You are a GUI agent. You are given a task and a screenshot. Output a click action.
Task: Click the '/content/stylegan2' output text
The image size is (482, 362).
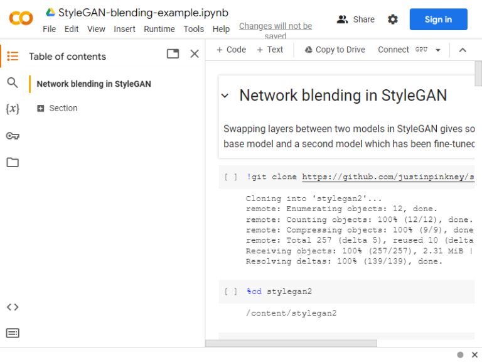pos(291,313)
